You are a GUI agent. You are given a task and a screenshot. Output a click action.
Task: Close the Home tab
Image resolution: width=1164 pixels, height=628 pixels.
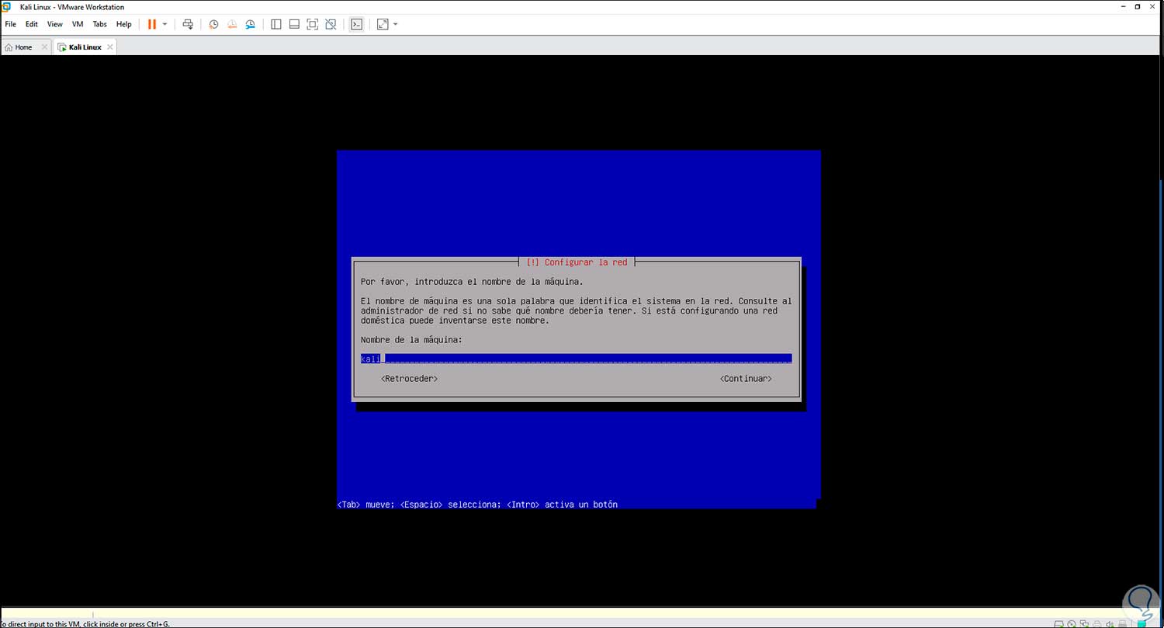pyautogui.click(x=43, y=47)
